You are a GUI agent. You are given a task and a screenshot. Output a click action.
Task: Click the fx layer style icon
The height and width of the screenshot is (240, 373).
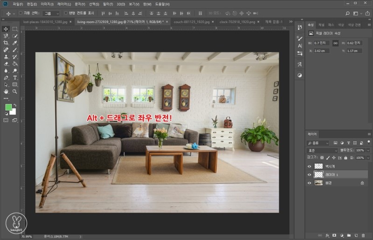328,236
